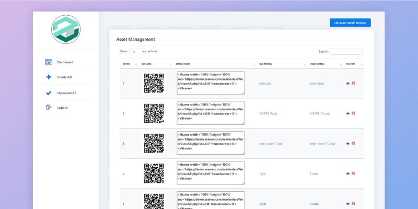Click the QR code thumbnail in row 2

154,113
